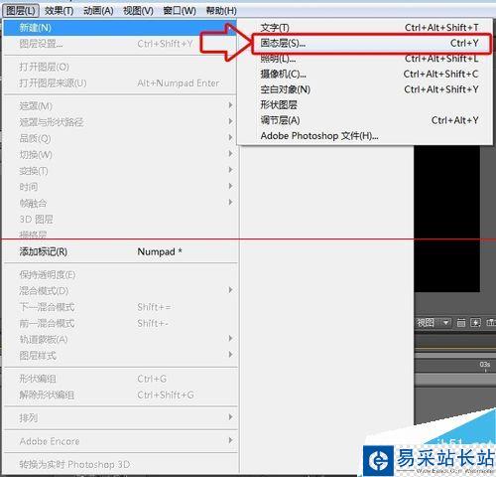This screenshot has width=496, height=477.
Task: Choose 照明(L)... from the submenu
Action: 365,59
